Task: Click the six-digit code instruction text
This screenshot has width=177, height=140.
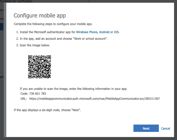Action: 47,110
